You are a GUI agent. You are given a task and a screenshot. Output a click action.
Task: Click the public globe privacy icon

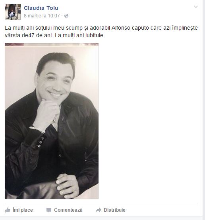point(66,16)
